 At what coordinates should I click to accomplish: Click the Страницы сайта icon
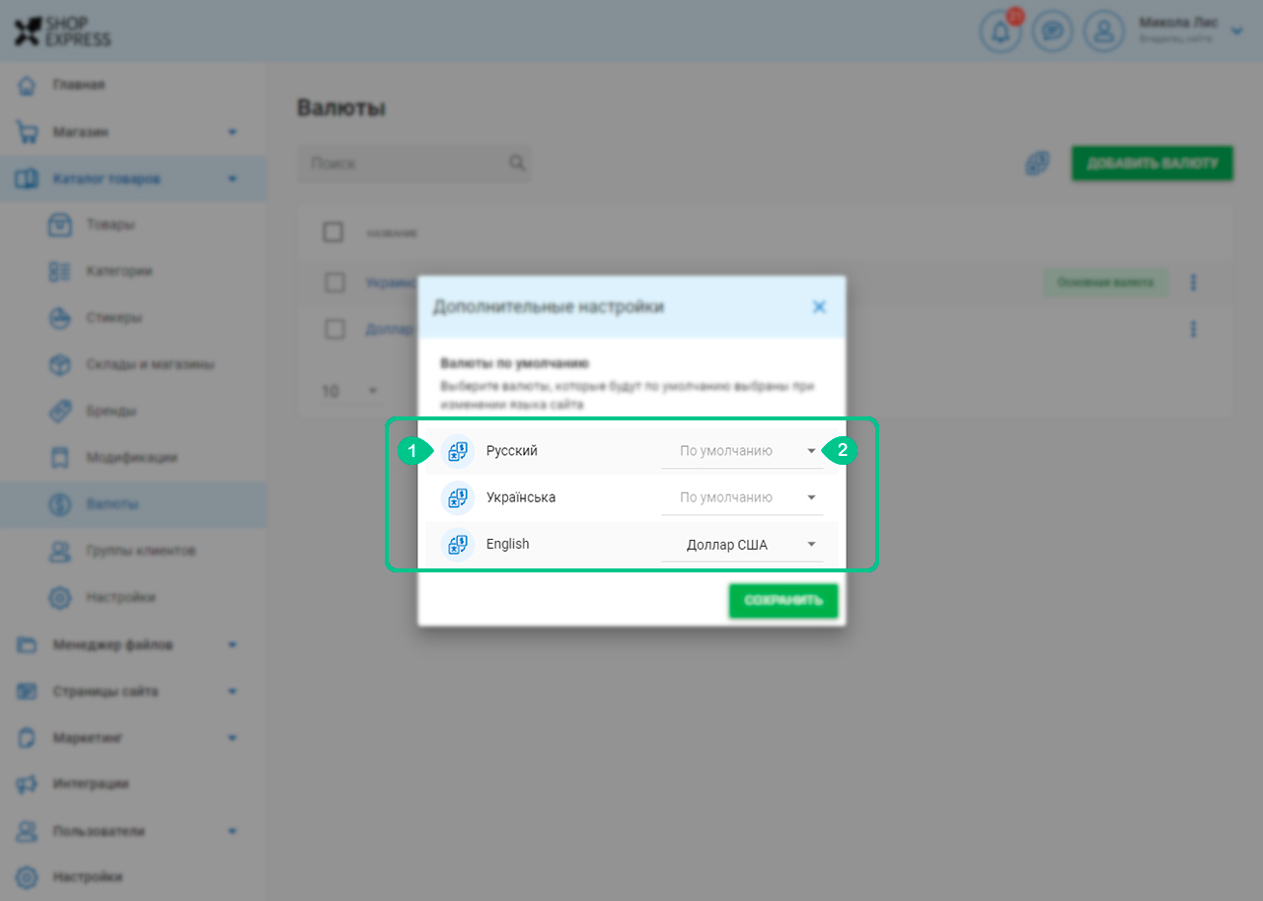pos(28,692)
